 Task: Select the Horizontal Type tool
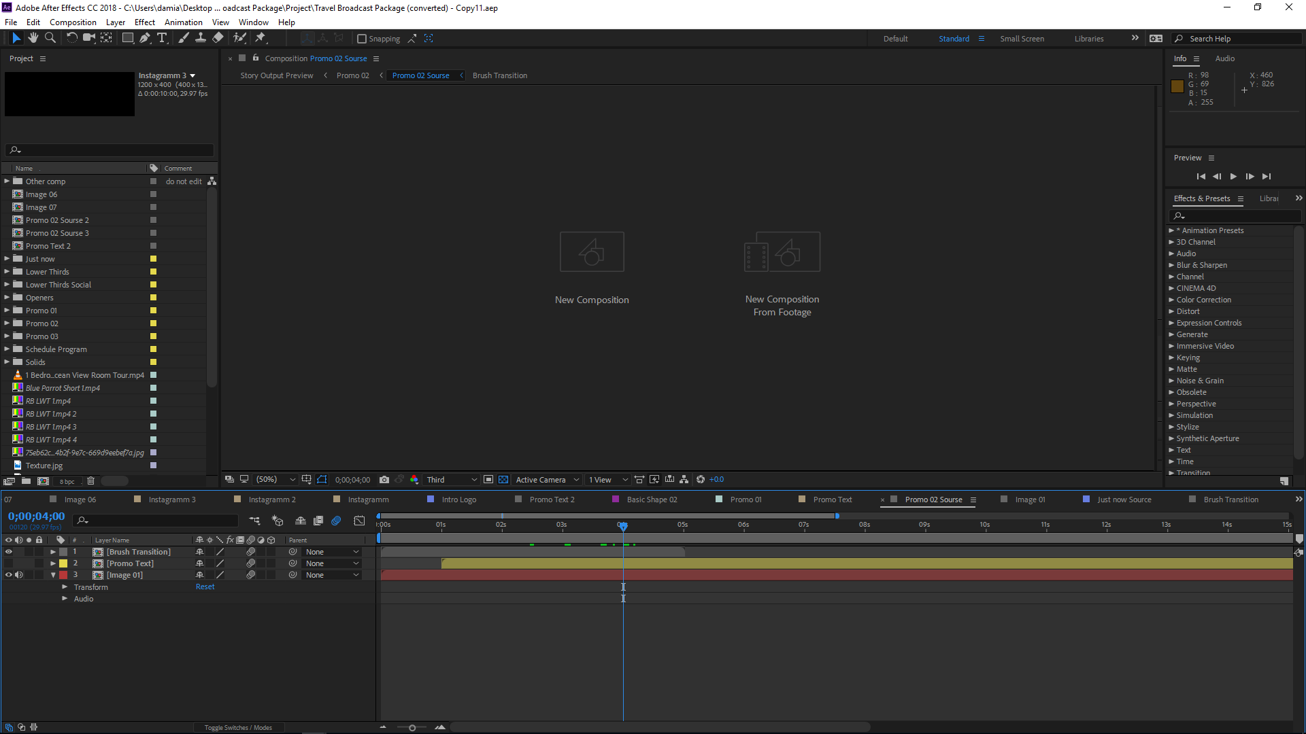click(162, 38)
